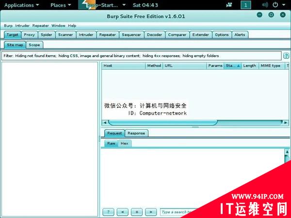Go to next search match '>' button

point(151,212)
